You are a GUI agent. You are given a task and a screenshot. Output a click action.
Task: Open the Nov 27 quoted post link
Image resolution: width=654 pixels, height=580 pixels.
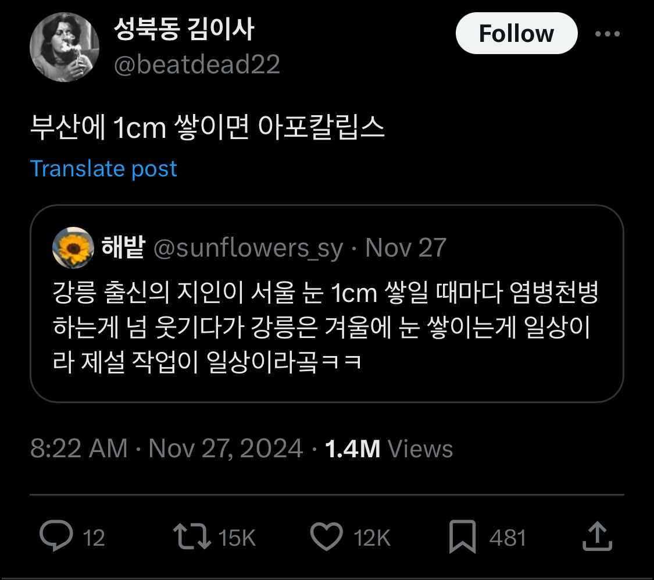click(405, 247)
